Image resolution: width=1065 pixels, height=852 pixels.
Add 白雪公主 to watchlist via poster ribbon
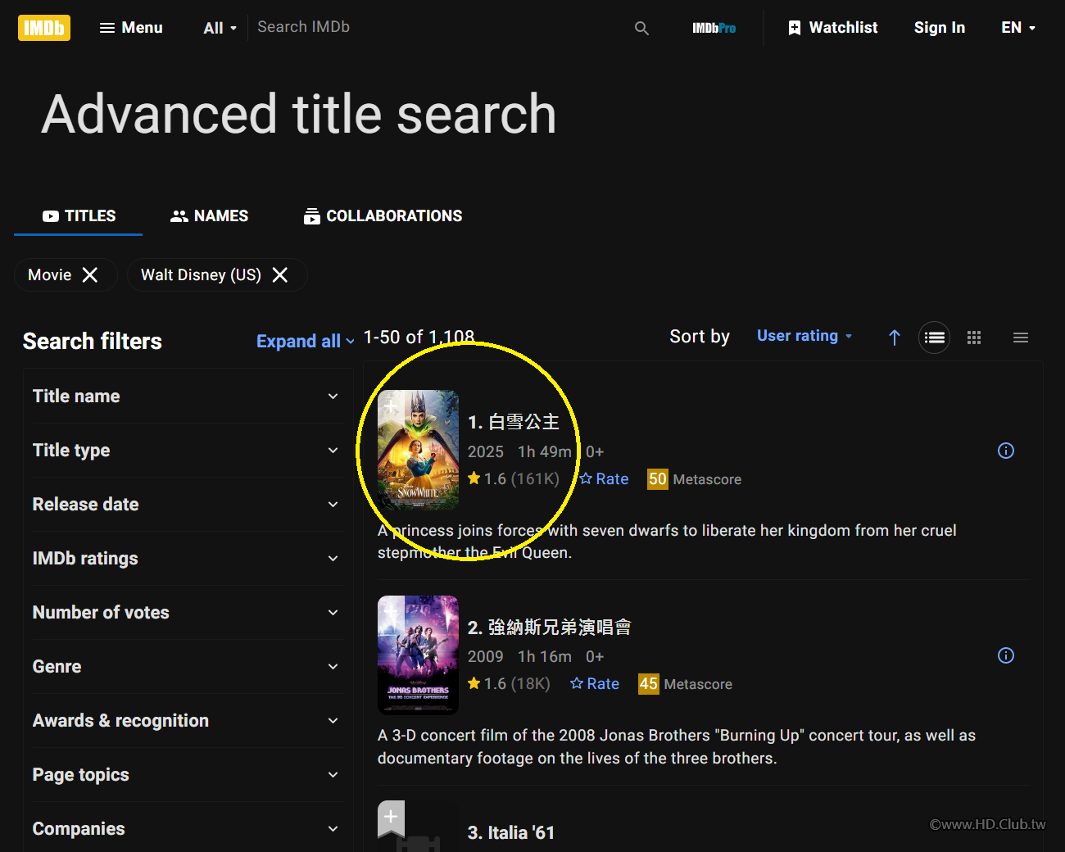(x=391, y=406)
